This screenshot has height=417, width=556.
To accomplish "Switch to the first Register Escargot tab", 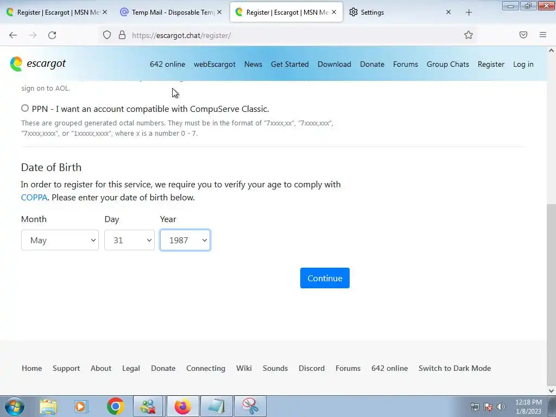I will [x=56, y=12].
